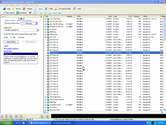Screen dimensions: 166x125
Task: Open the Actions menu
Action: [25, 5]
